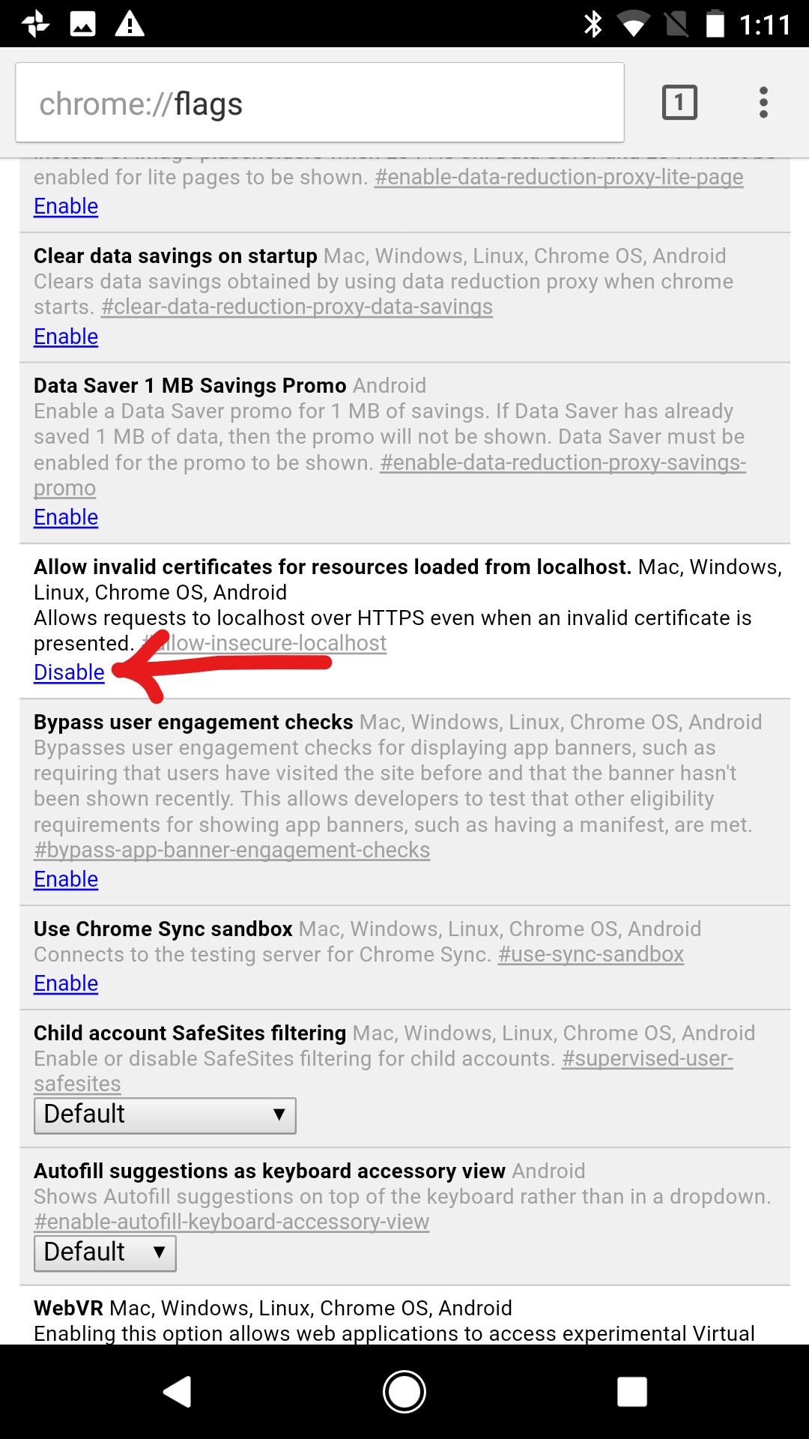Tap the Android home circle button
809x1439 pixels.
404,1392
